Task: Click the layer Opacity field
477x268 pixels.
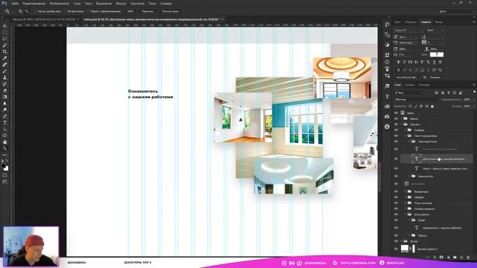Action: [x=467, y=99]
